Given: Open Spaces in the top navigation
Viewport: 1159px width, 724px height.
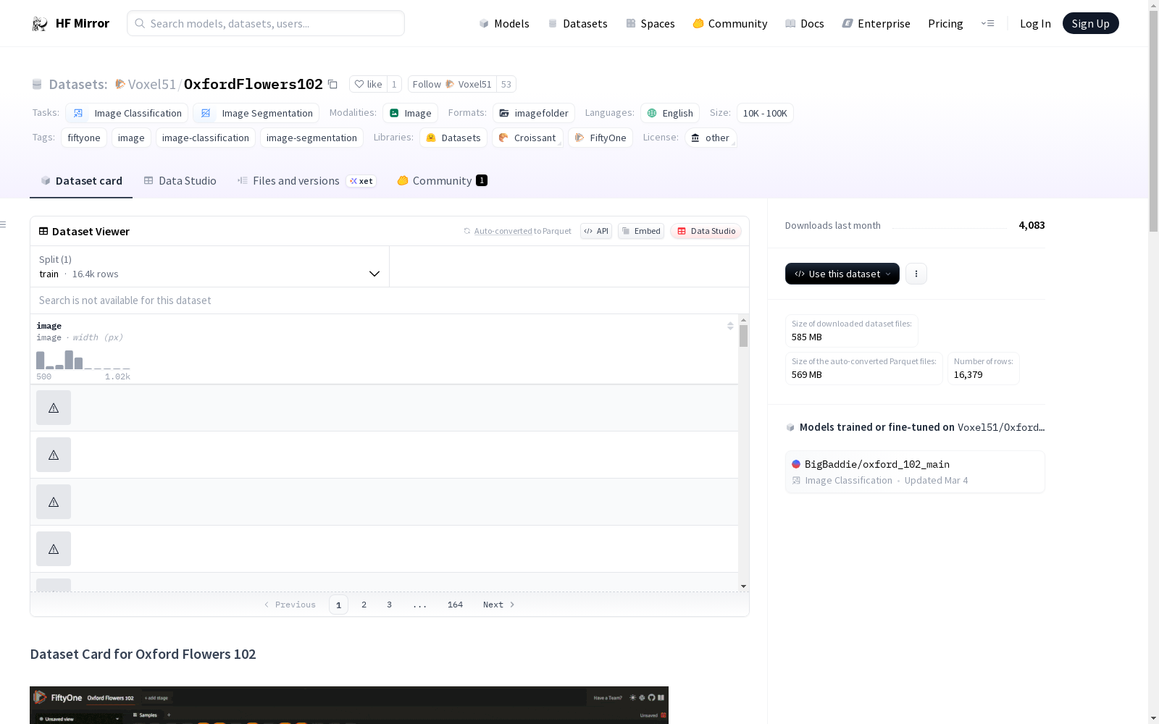Looking at the screenshot, I should 650,24.
